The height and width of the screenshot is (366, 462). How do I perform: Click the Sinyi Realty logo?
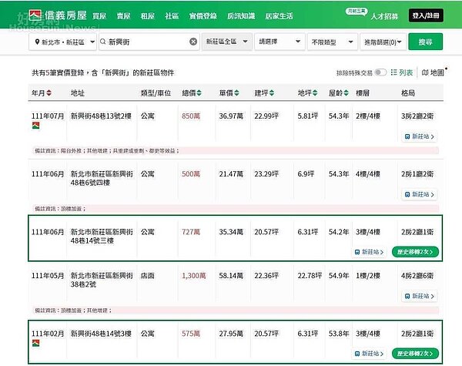point(58,15)
